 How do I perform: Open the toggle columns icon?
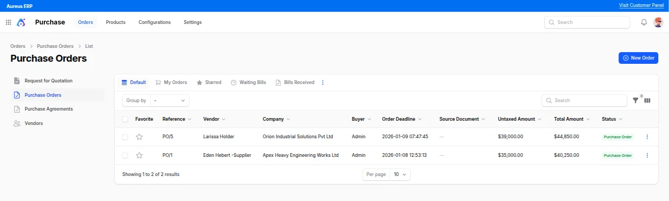(648, 100)
